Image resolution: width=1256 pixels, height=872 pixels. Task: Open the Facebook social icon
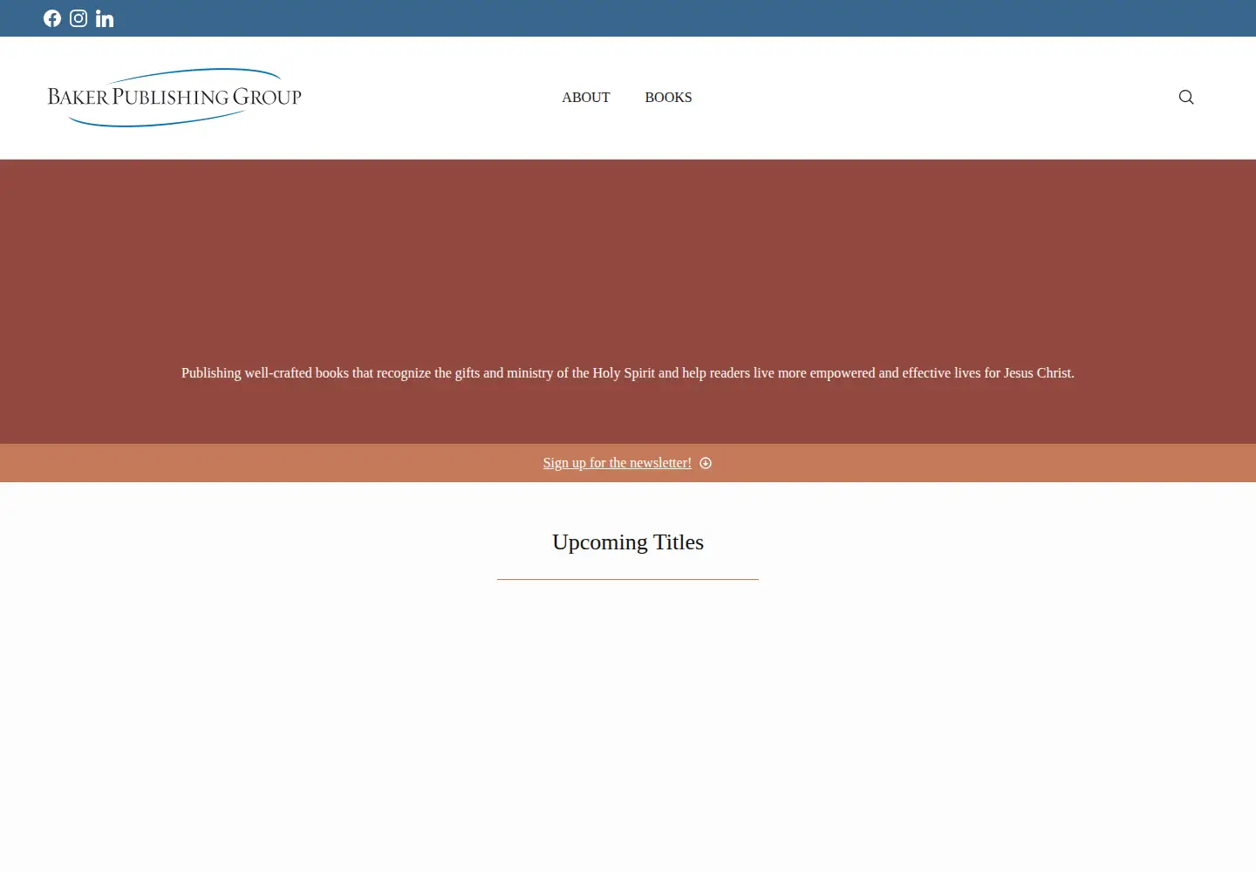click(x=52, y=18)
